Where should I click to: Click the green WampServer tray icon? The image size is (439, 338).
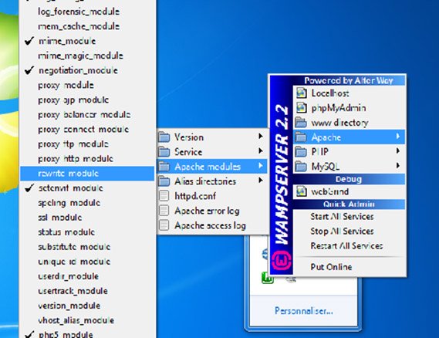[268, 279]
